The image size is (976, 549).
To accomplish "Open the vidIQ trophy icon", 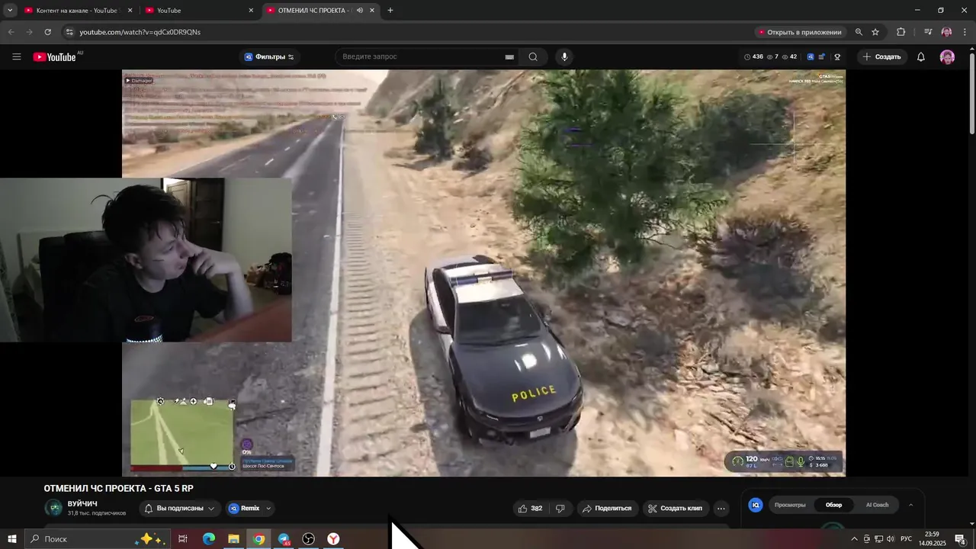I will tap(837, 56).
